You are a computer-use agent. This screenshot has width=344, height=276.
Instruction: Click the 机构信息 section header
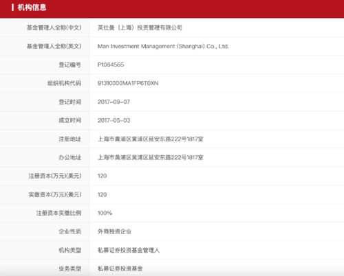tap(32, 8)
